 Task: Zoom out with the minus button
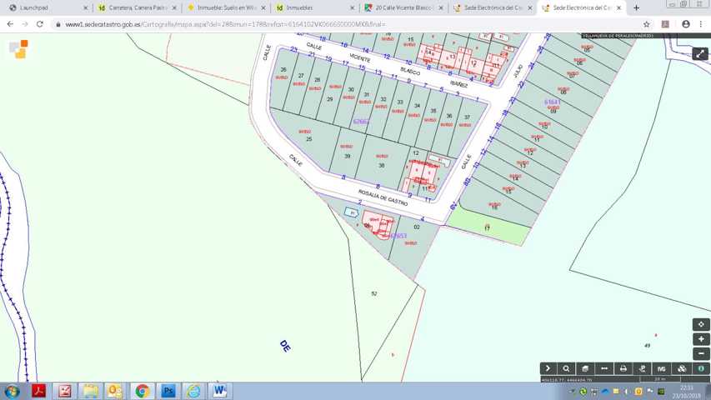pos(701,353)
